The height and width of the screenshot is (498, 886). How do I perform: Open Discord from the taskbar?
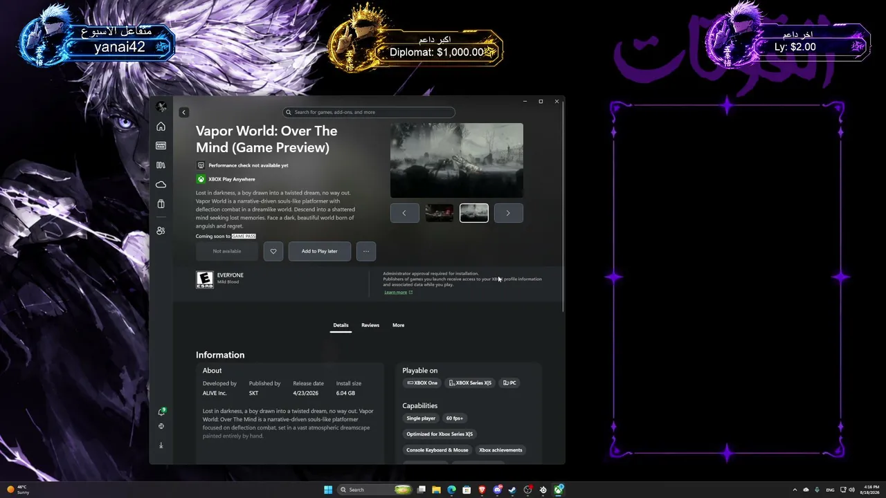click(497, 490)
